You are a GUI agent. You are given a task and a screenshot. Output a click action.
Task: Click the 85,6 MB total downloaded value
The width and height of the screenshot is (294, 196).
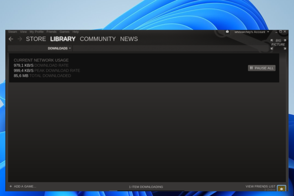tap(21, 76)
